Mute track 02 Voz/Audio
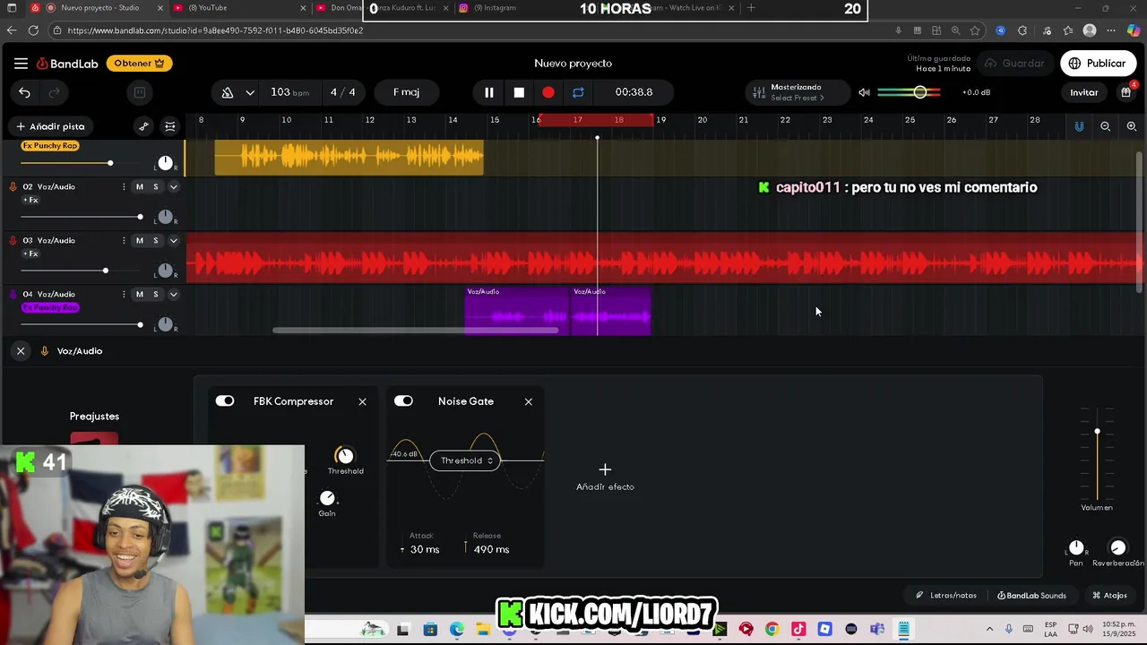This screenshot has height=645, width=1147. [139, 187]
